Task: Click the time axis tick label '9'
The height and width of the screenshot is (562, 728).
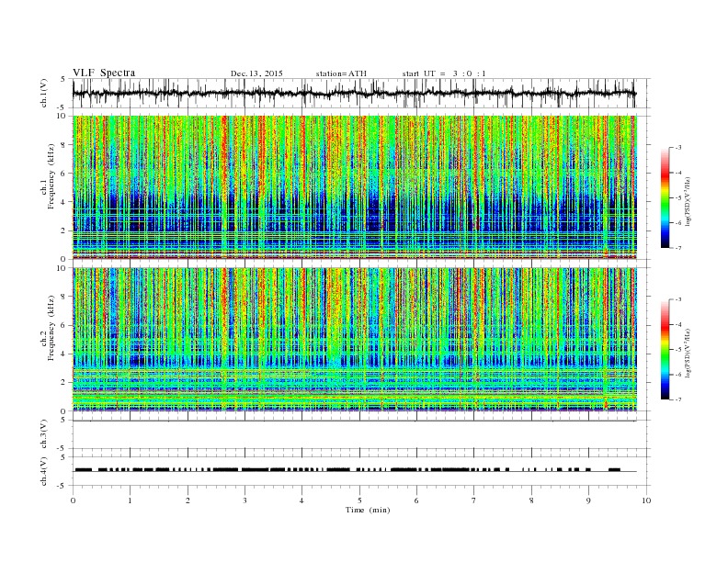Action: [588, 500]
